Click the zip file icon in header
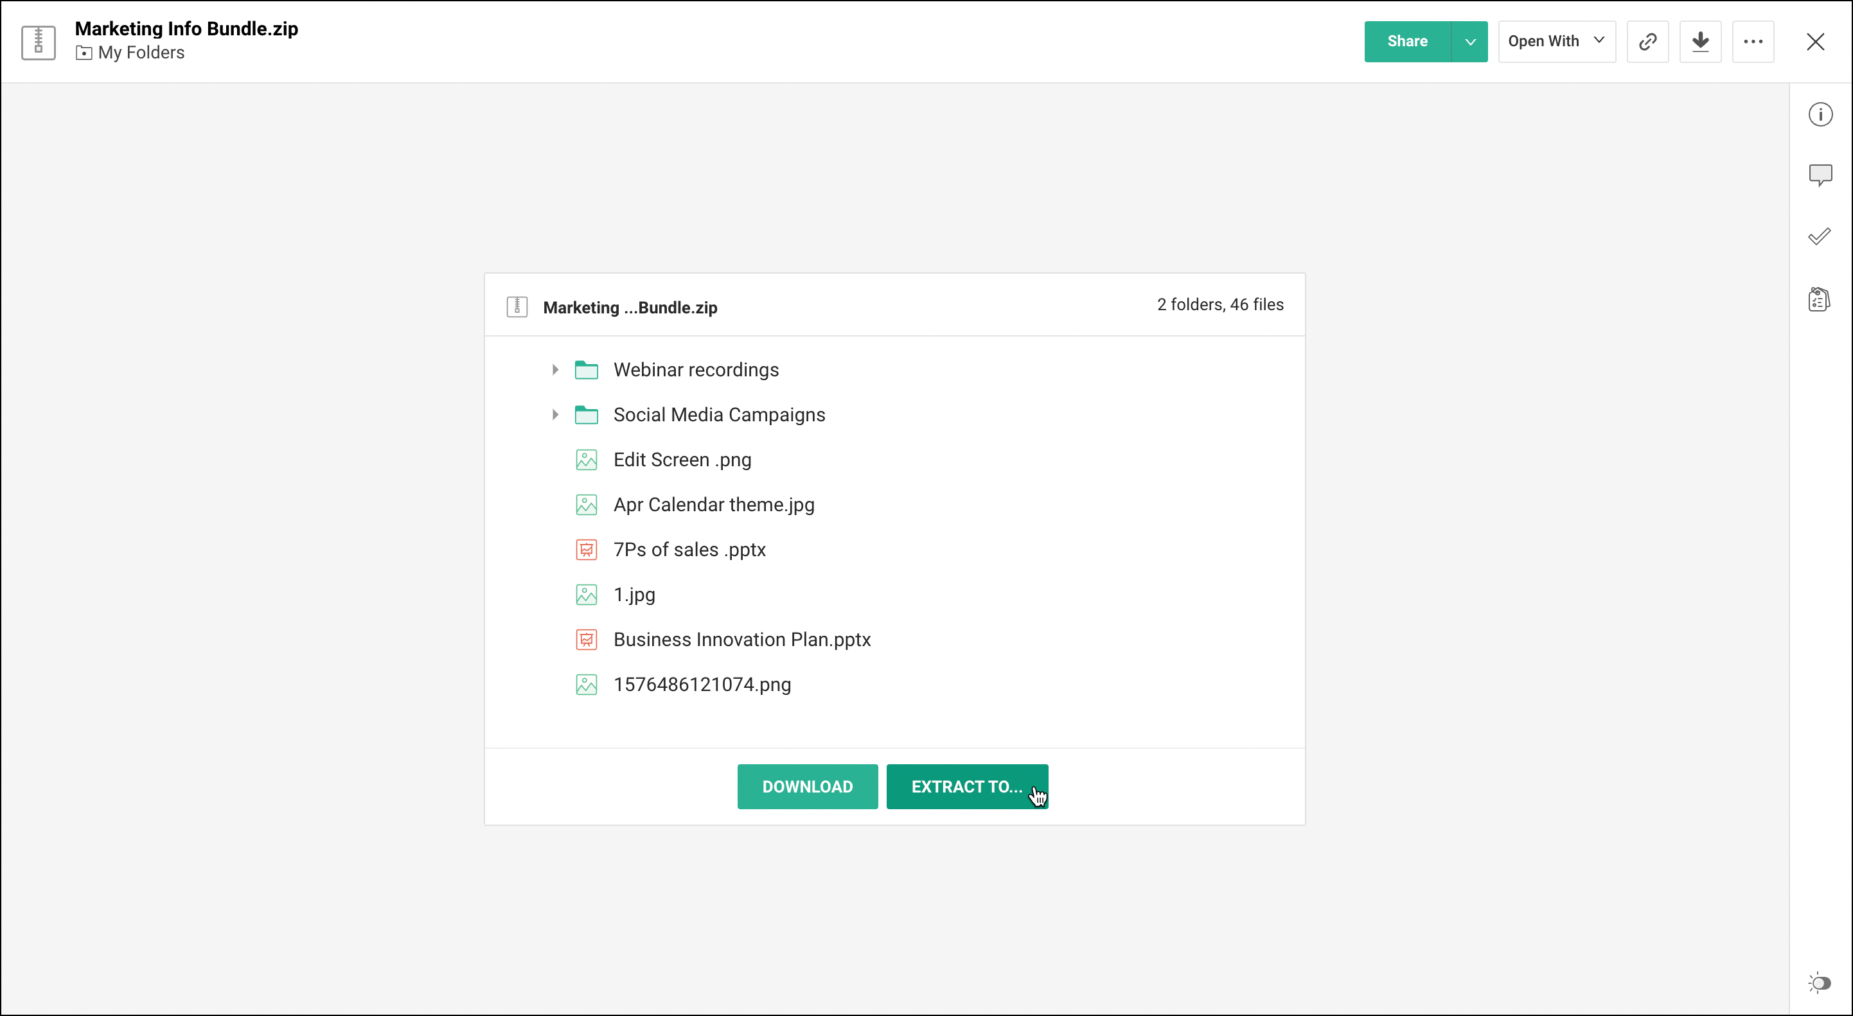Image resolution: width=1853 pixels, height=1016 pixels. point(38,42)
